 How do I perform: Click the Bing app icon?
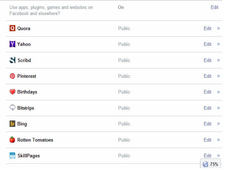pyautogui.click(x=12, y=124)
